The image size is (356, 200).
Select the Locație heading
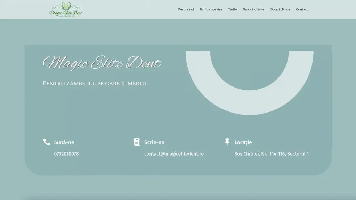[243, 142]
